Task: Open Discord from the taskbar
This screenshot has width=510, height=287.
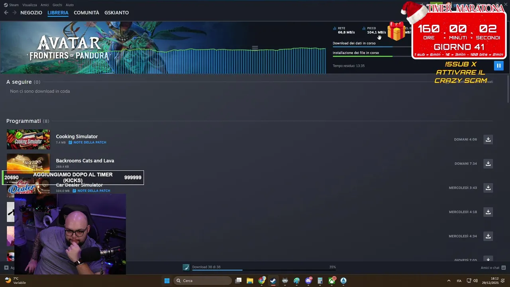Action: (308, 281)
